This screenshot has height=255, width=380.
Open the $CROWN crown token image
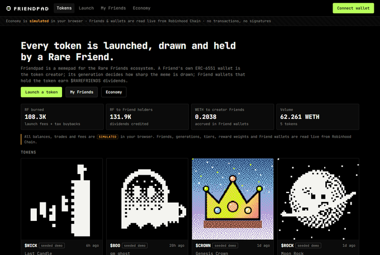[232, 199]
